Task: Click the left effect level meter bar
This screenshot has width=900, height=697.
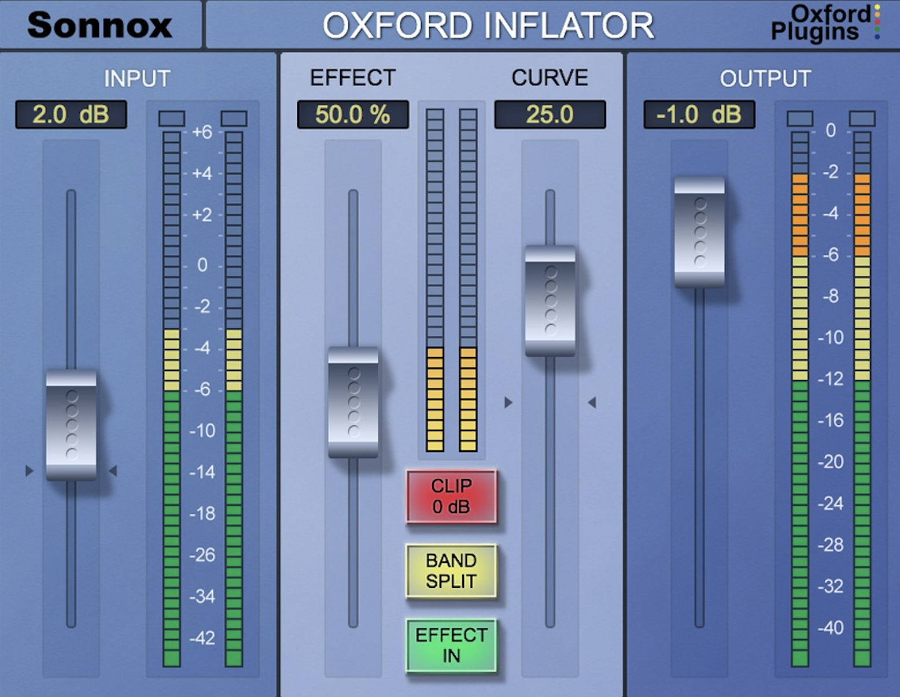Action: [x=435, y=280]
